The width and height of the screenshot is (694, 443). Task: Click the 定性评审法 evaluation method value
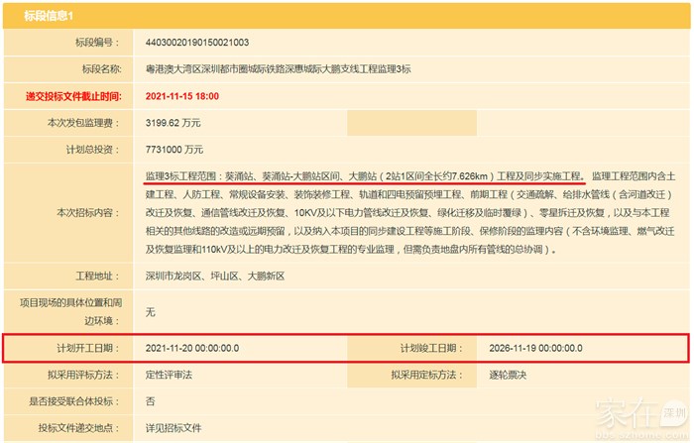[x=171, y=376]
